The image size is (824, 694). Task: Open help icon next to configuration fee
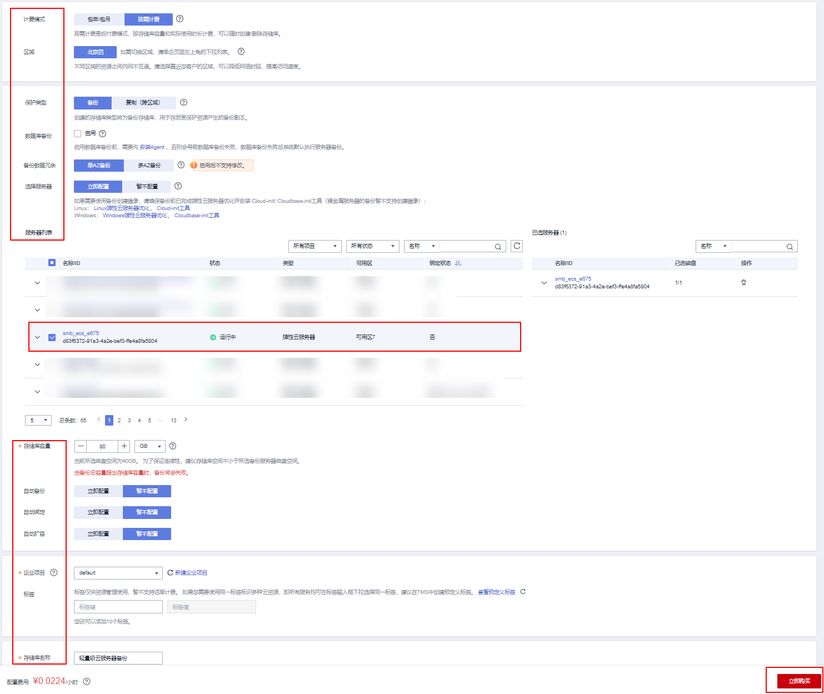87,681
